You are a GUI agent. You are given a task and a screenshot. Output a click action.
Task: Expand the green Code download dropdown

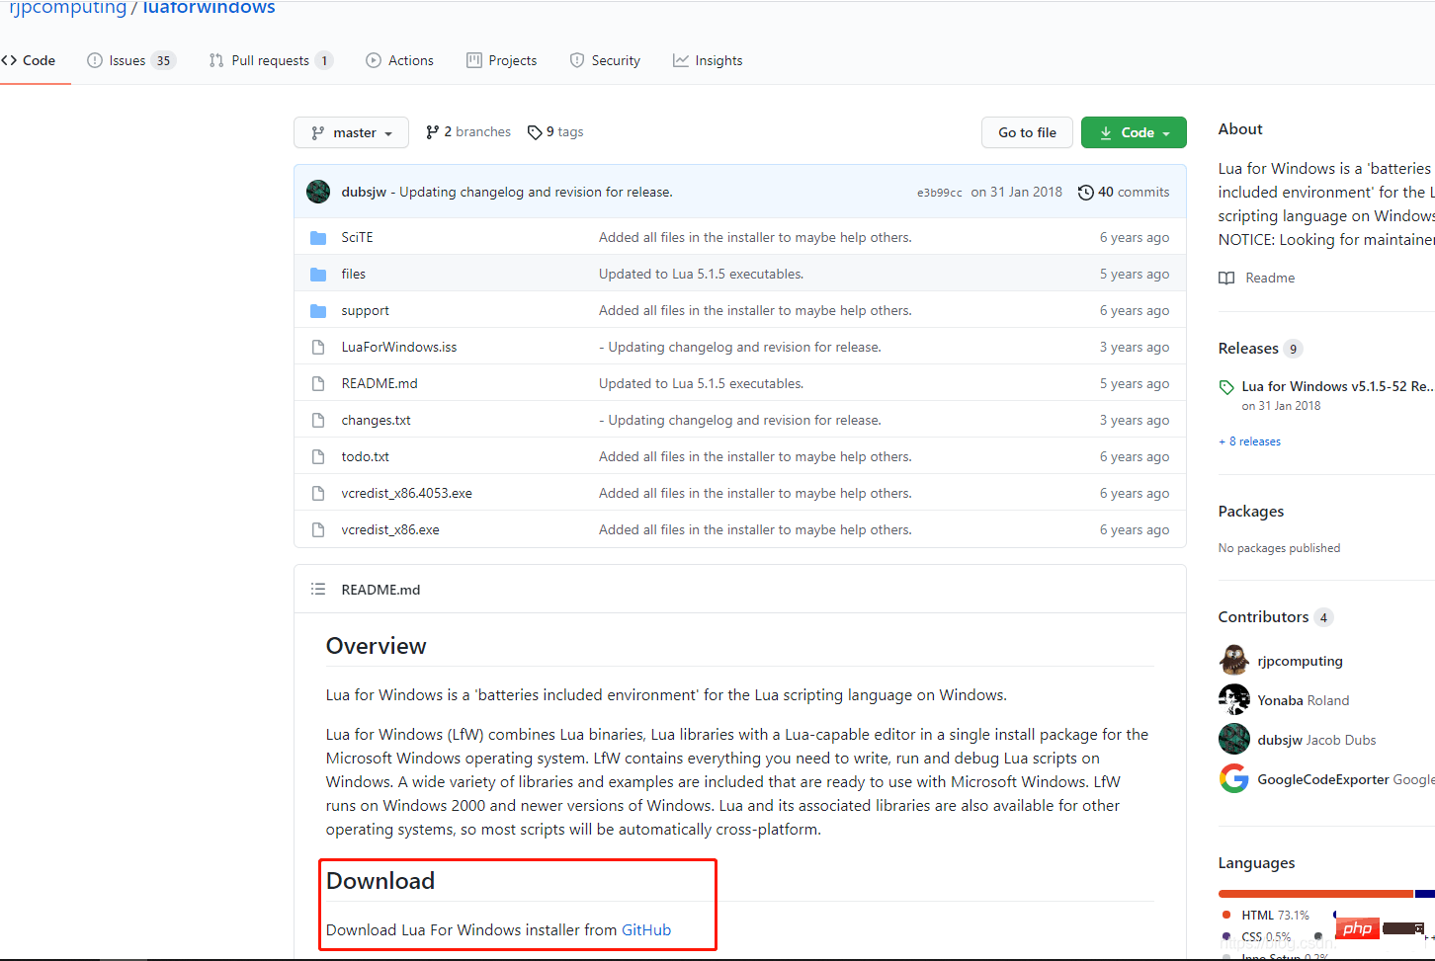[x=1134, y=132]
